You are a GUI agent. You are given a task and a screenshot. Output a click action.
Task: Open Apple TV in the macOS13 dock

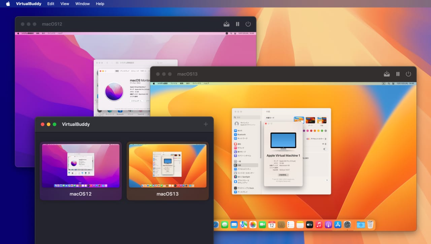coord(309,225)
